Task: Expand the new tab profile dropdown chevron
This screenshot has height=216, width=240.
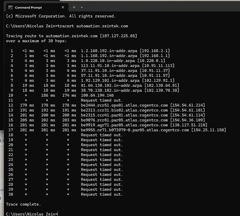Action: click(x=82, y=7)
